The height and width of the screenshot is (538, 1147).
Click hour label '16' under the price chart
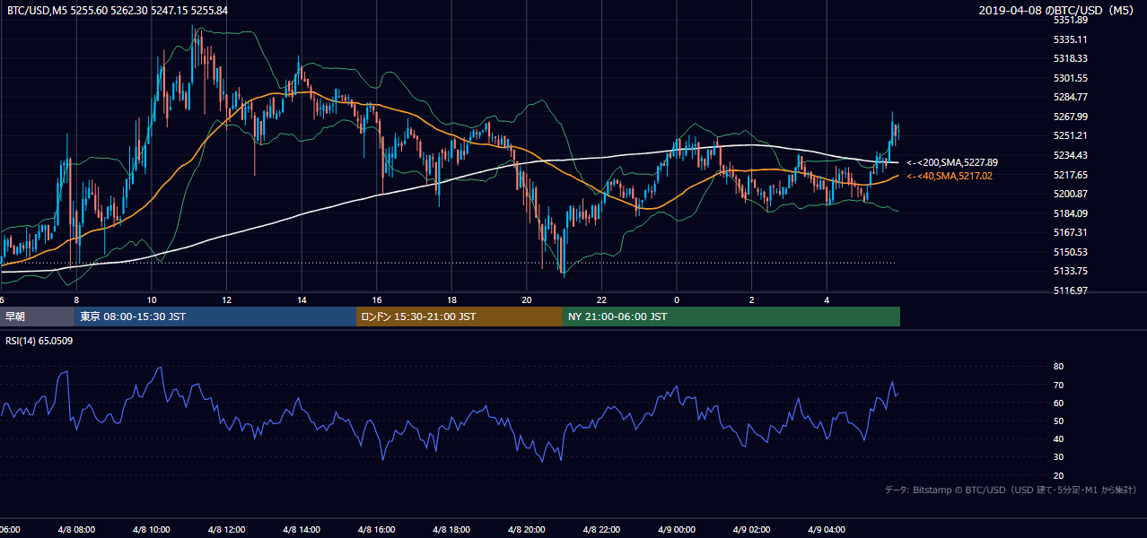click(x=377, y=299)
